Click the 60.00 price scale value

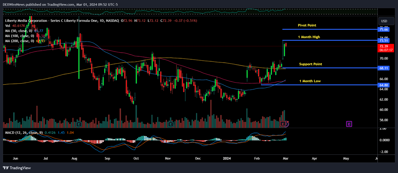click(x=384, y=110)
